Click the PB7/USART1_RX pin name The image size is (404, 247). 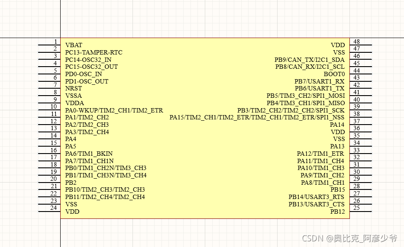[320, 81]
